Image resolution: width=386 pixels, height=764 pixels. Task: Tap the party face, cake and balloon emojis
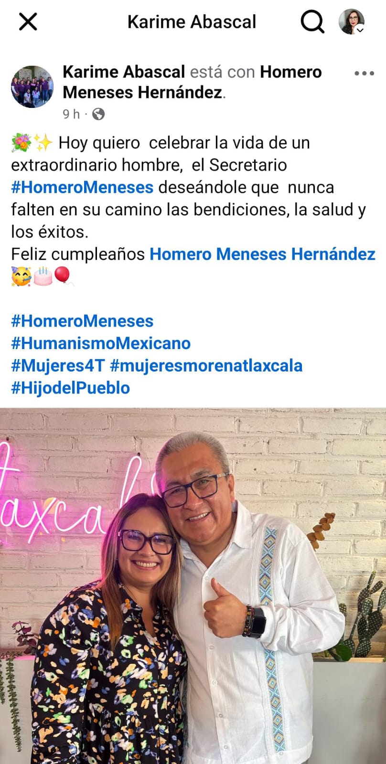click(x=41, y=276)
